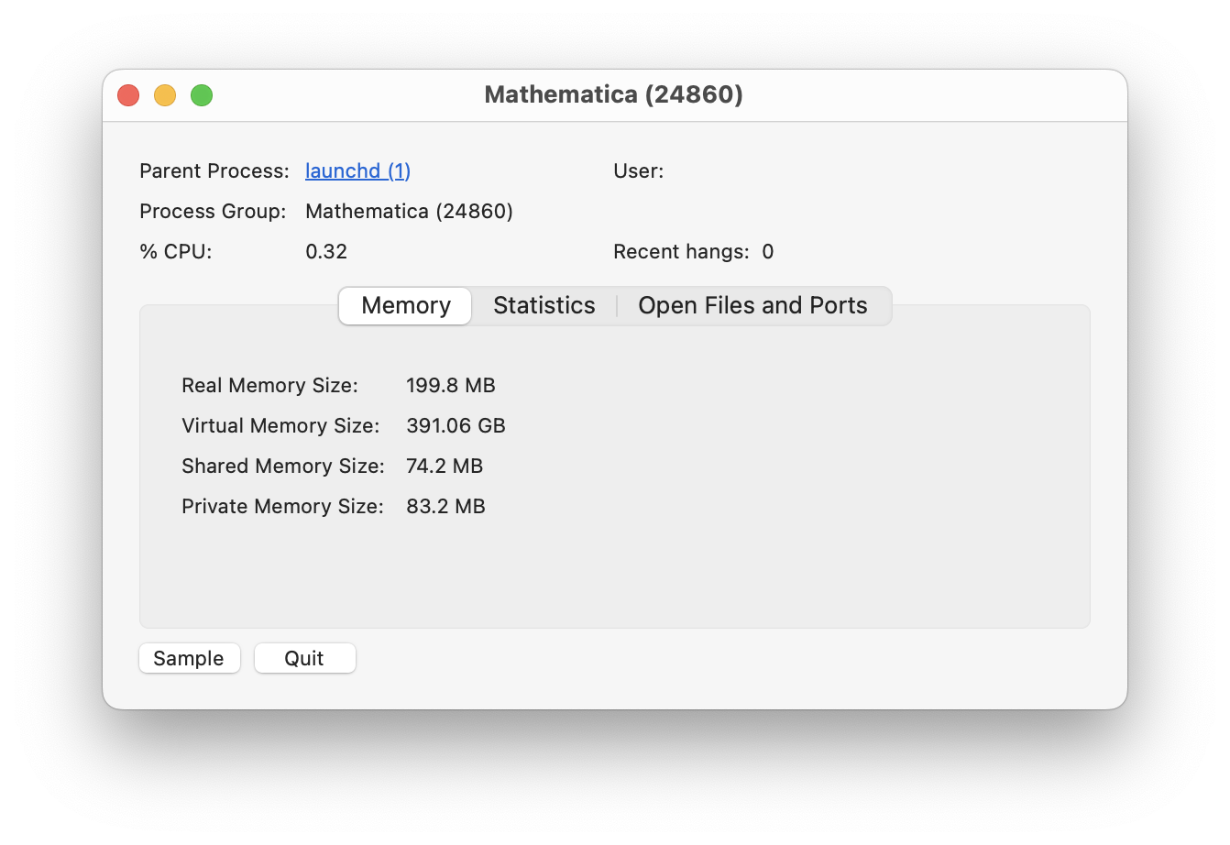
Task: Select the Private Memory Size value 83.2 MB
Action: click(x=445, y=507)
